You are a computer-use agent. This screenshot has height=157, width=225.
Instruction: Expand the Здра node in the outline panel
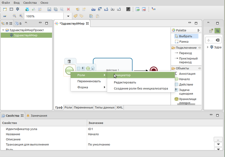click(x=208, y=47)
